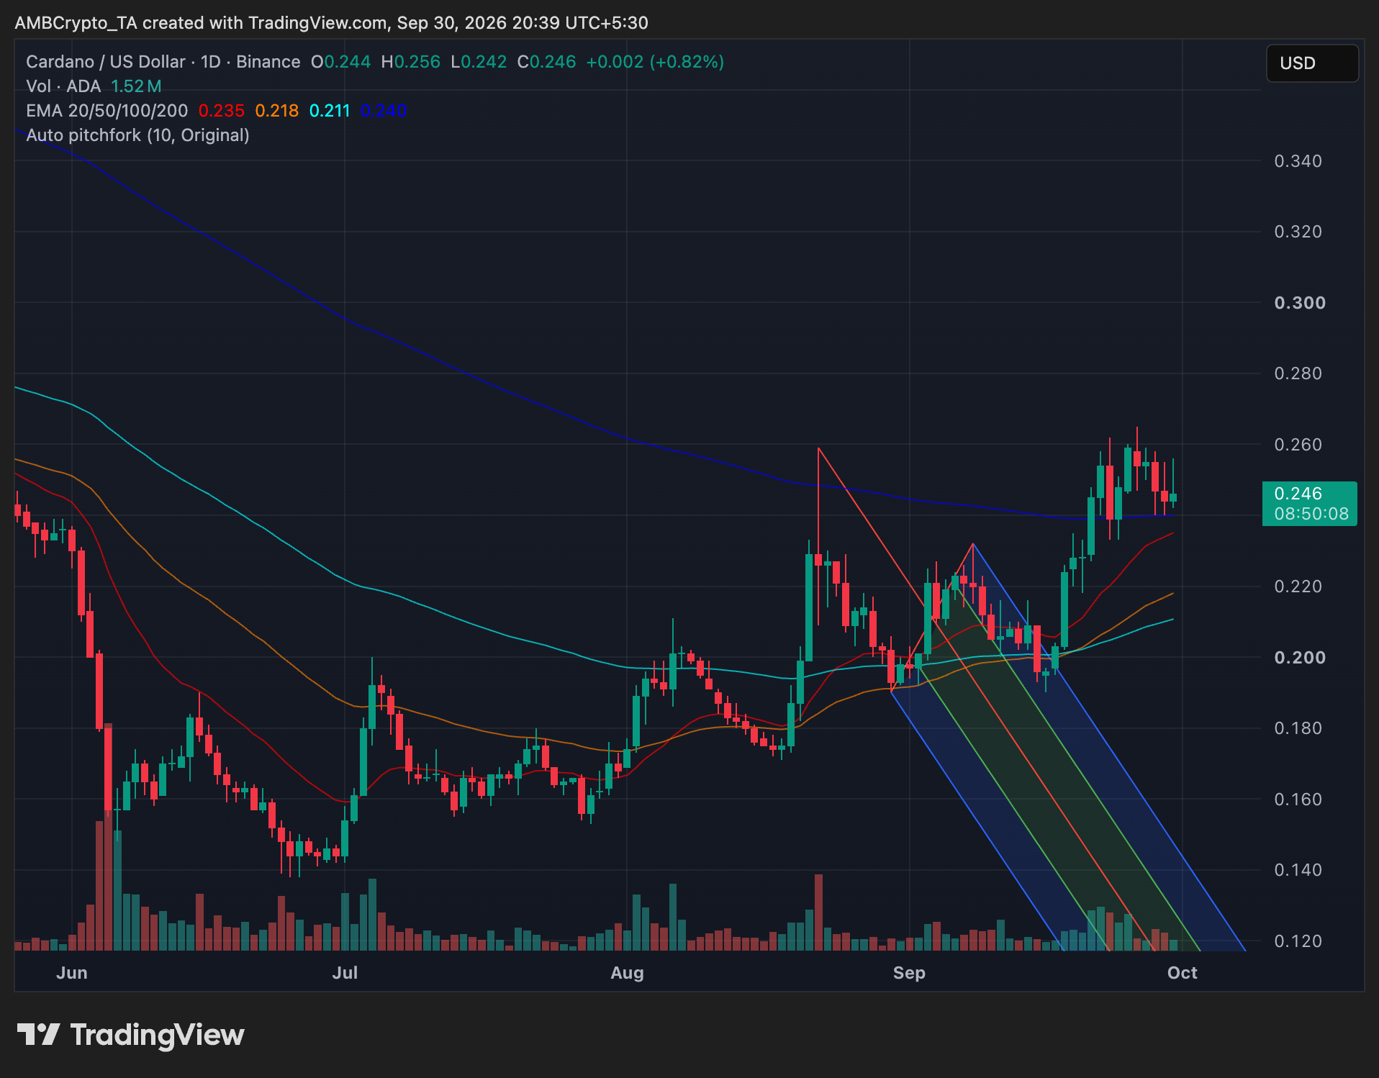Click the 0.340 price axis label

tap(1298, 161)
